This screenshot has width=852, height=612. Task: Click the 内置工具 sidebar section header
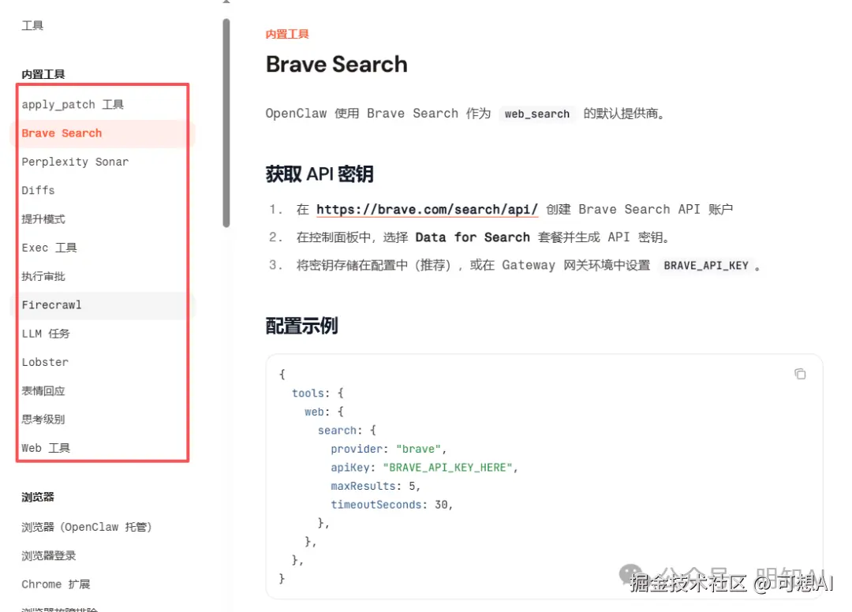43,74
